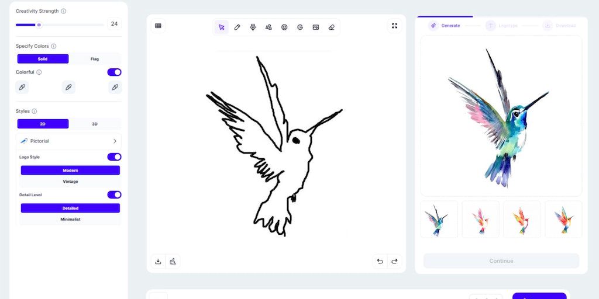Click the third color eyedropper
The width and height of the screenshot is (599, 299).
tap(115, 87)
